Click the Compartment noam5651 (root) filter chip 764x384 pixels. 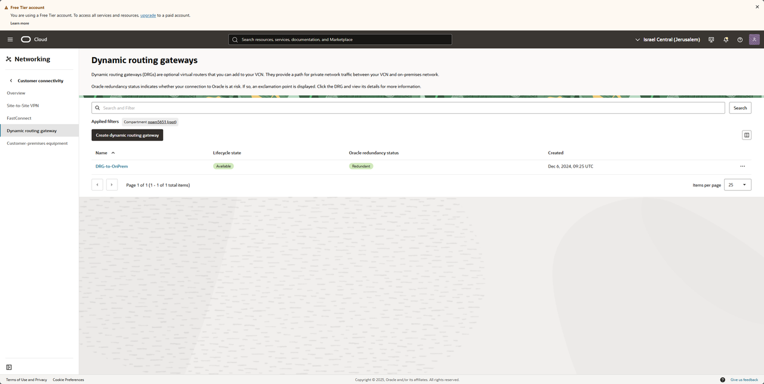(150, 122)
